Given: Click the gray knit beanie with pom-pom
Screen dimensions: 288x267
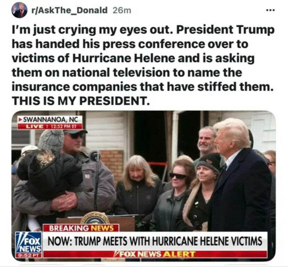Looking at the screenshot, I should (x=51, y=140).
